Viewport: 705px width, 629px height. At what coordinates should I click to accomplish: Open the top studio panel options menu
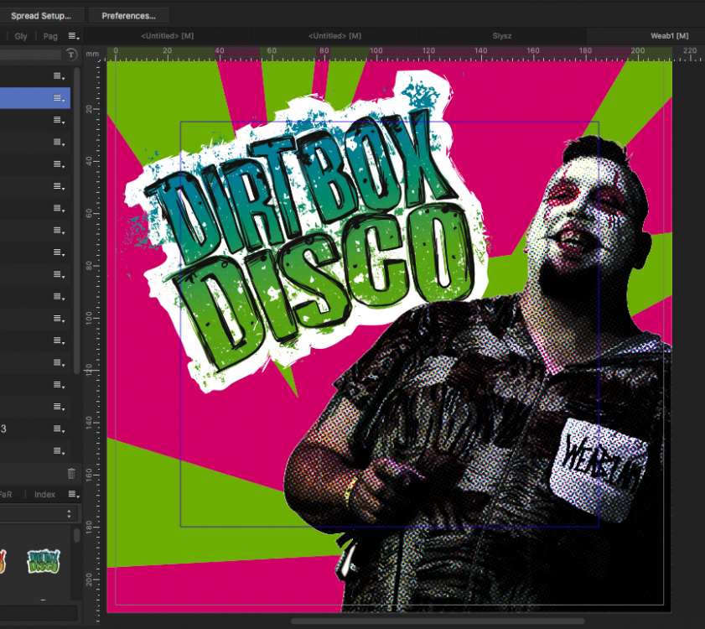coord(74,36)
